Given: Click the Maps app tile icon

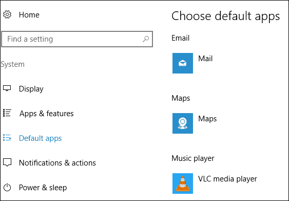Looking at the screenshot, I should coord(183,123).
